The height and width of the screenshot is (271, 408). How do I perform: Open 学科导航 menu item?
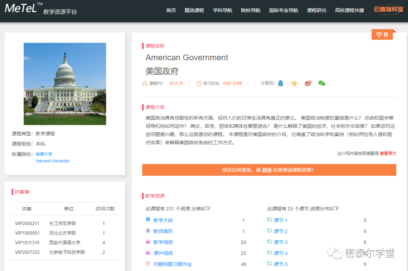point(223,11)
